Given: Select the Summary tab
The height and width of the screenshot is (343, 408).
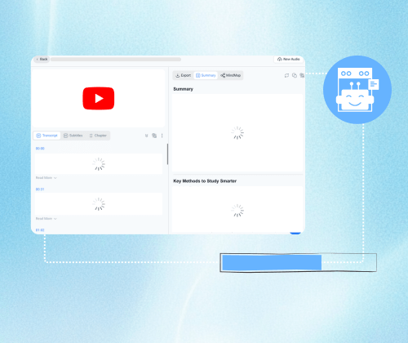Looking at the screenshot, I should click(206, 75).
